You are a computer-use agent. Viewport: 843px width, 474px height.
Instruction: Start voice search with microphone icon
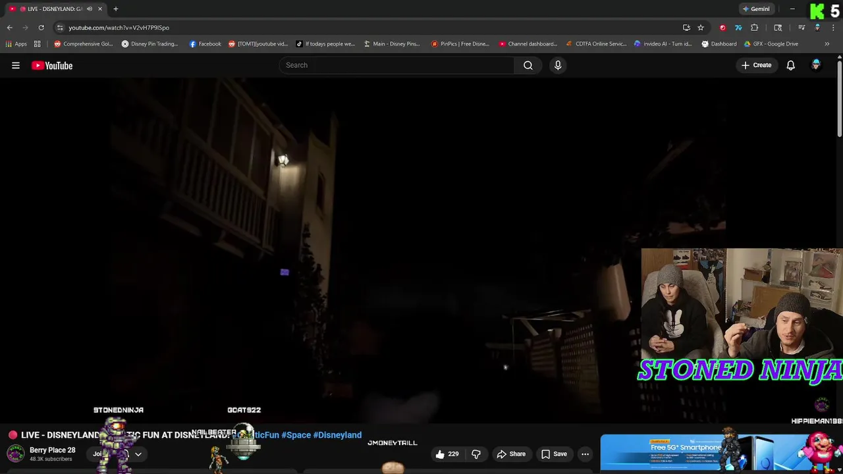click(558, 65)
